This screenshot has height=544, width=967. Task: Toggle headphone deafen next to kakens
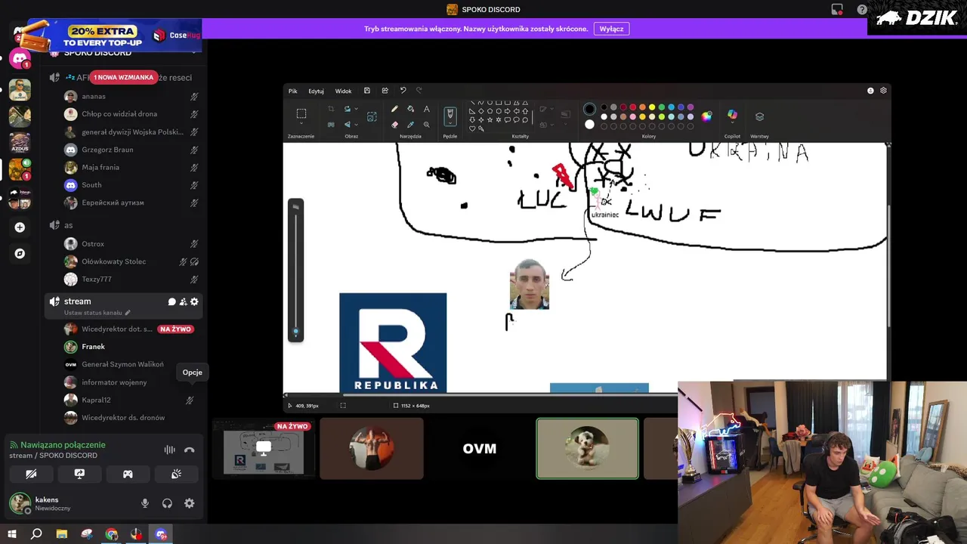click(167, 503)
